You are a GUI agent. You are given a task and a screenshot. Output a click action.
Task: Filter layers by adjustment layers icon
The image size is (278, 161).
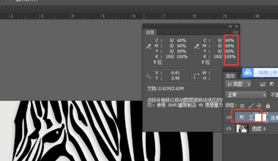[x=272, y=84]
